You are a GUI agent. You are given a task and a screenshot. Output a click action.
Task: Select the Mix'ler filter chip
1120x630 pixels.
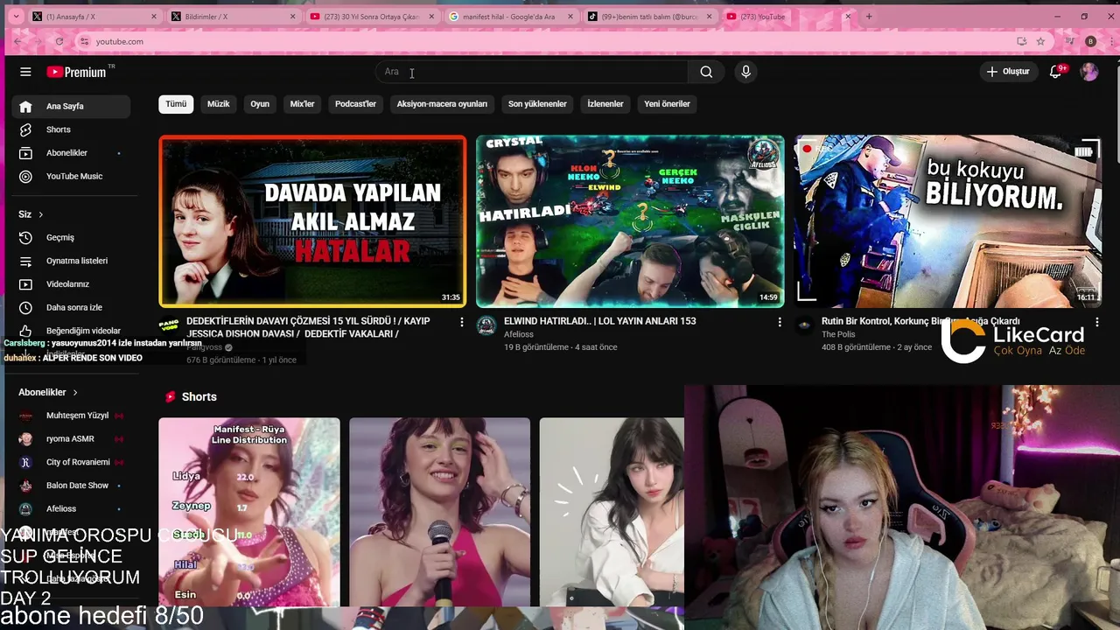click(302, 104)
